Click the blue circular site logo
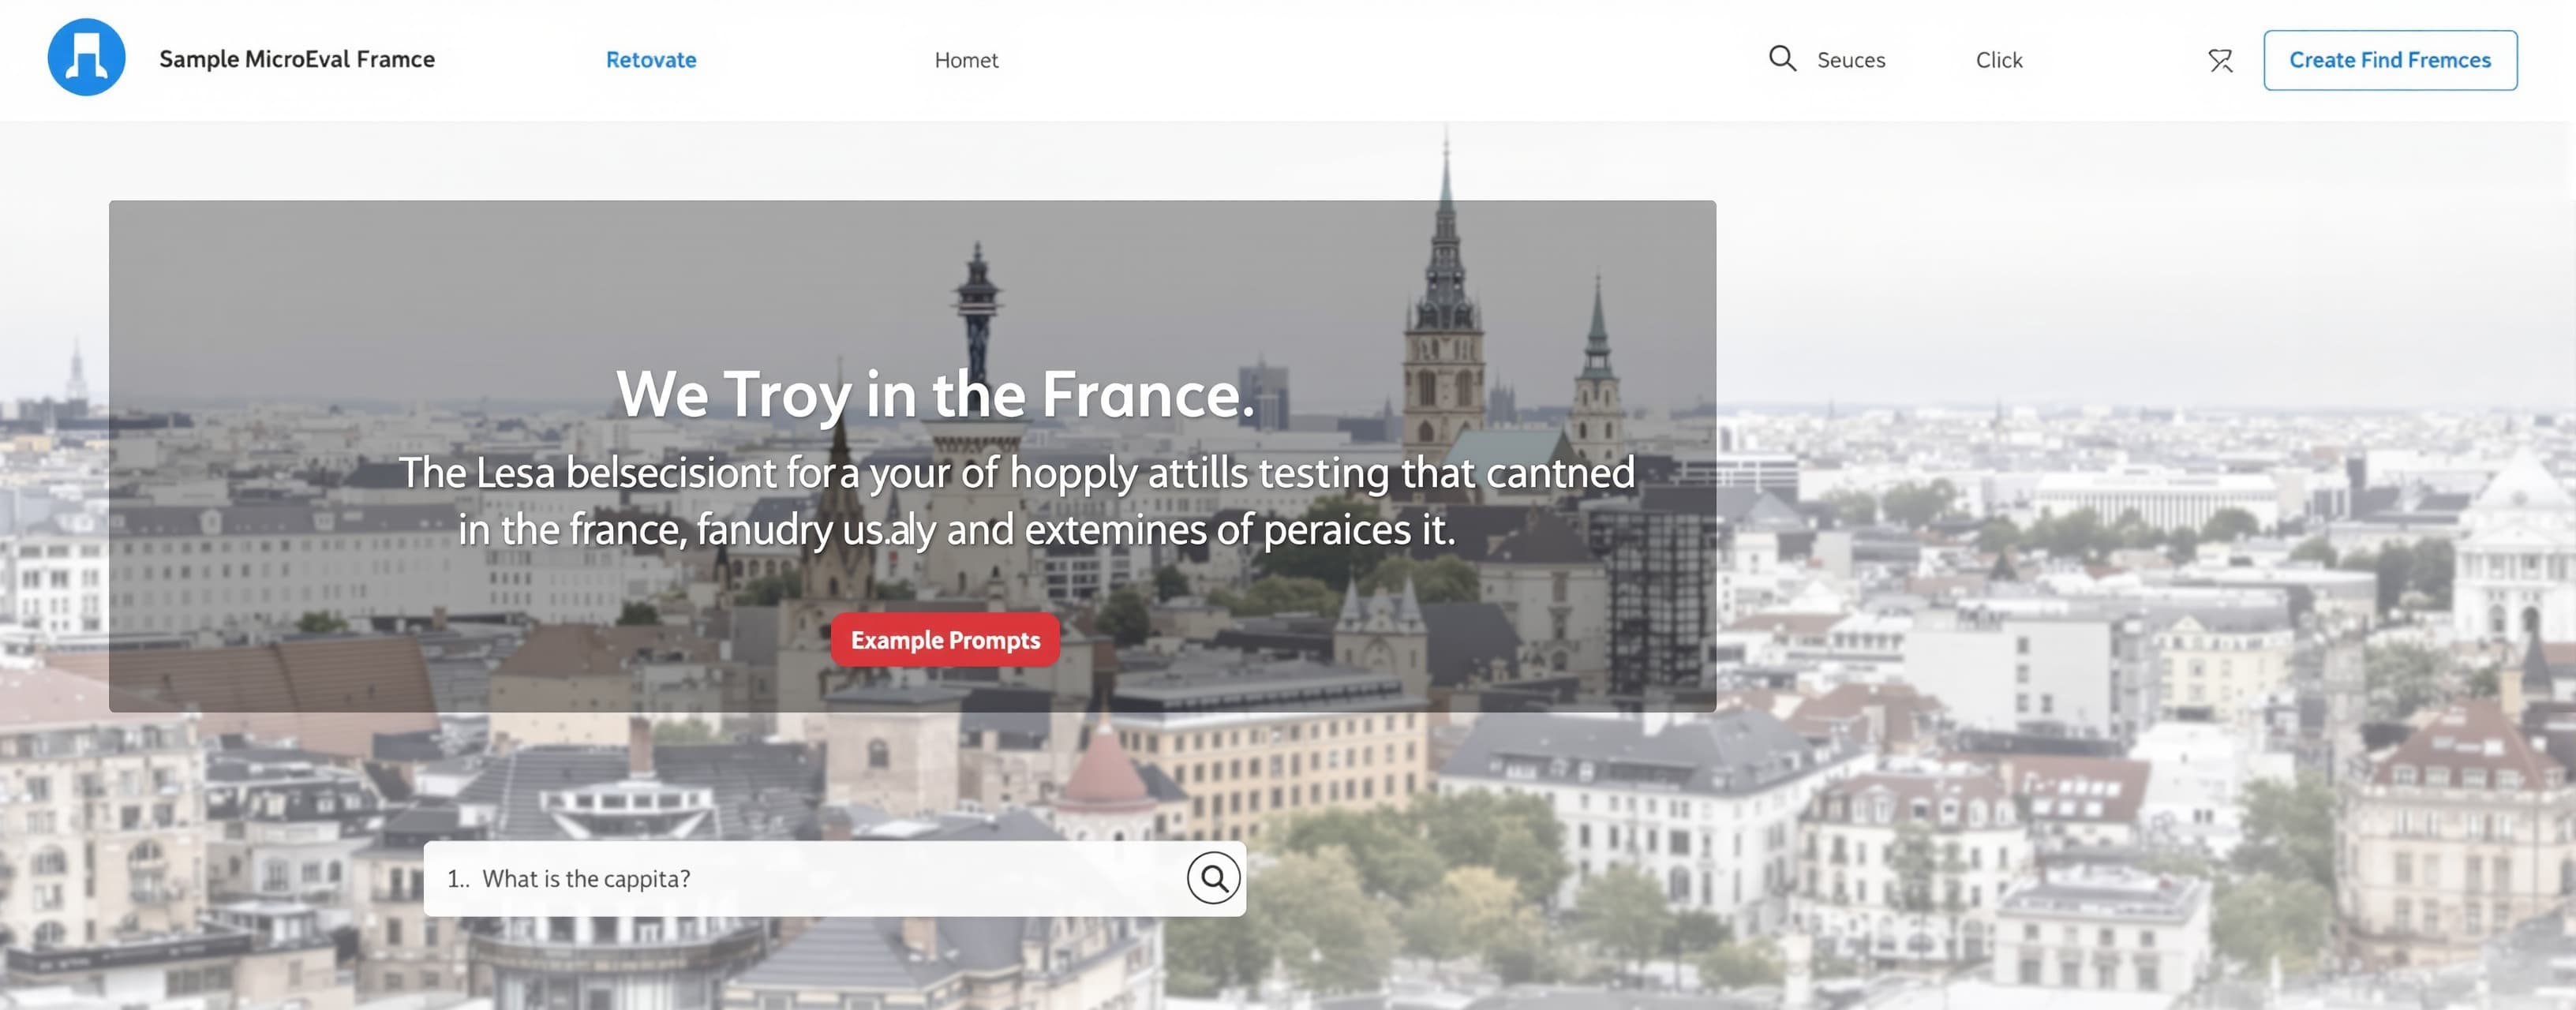The width and height of the screenshot is (2576, 1010). [x=86, y=57]
